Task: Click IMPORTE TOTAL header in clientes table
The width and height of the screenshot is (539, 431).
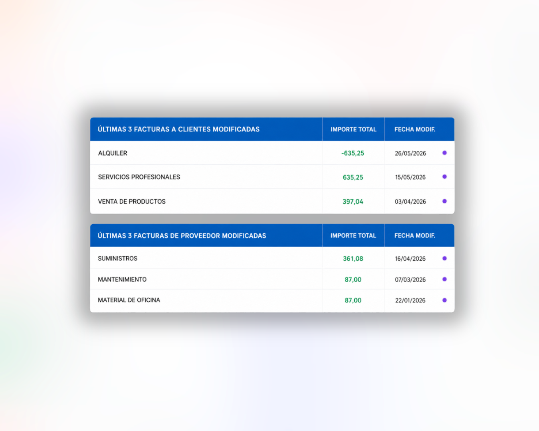Action: point(353,129)
